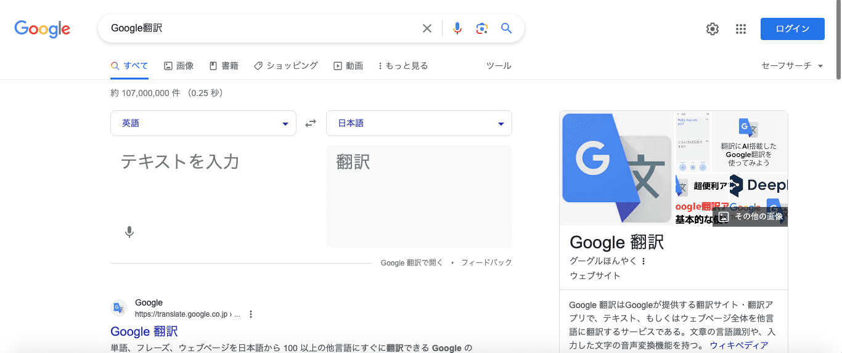Click フィードバック link
Image resolution: width=842 pixels, height=353 pixels.
[x=487, y=263]
